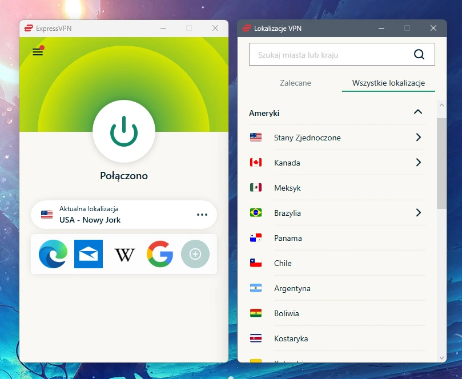This screenshot has height=379, width=462.
Task: Select Chile location
Action: (x=337, y=263)
